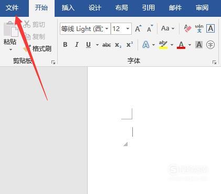Open the 设计 (Design) tab

point(94,8)
